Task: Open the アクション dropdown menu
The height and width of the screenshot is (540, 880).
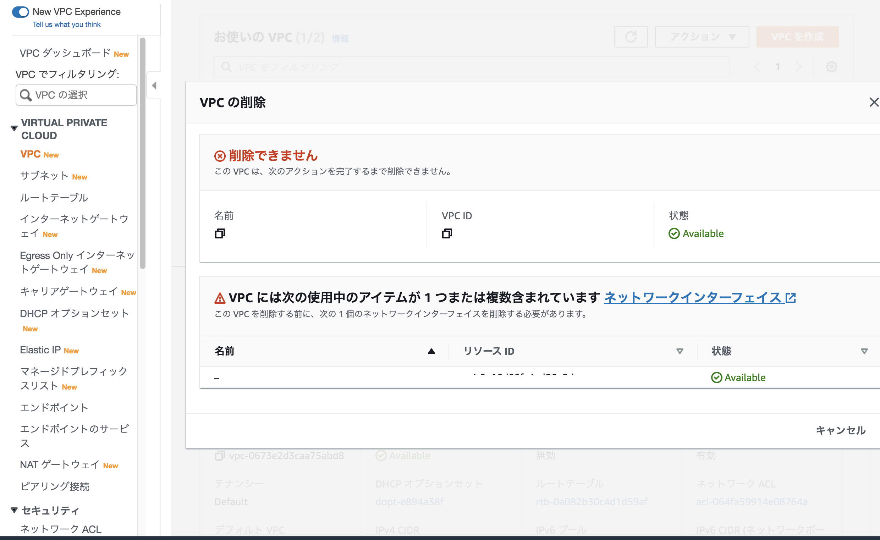Action: coord(702,37)
